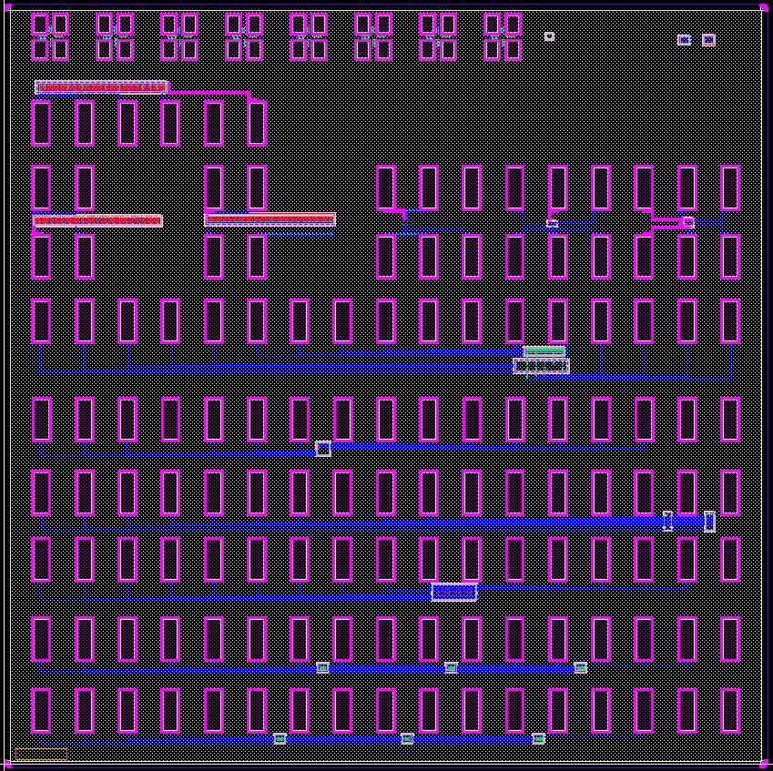
Task: Select the left teal cell in second-last row
Action: 322,668
